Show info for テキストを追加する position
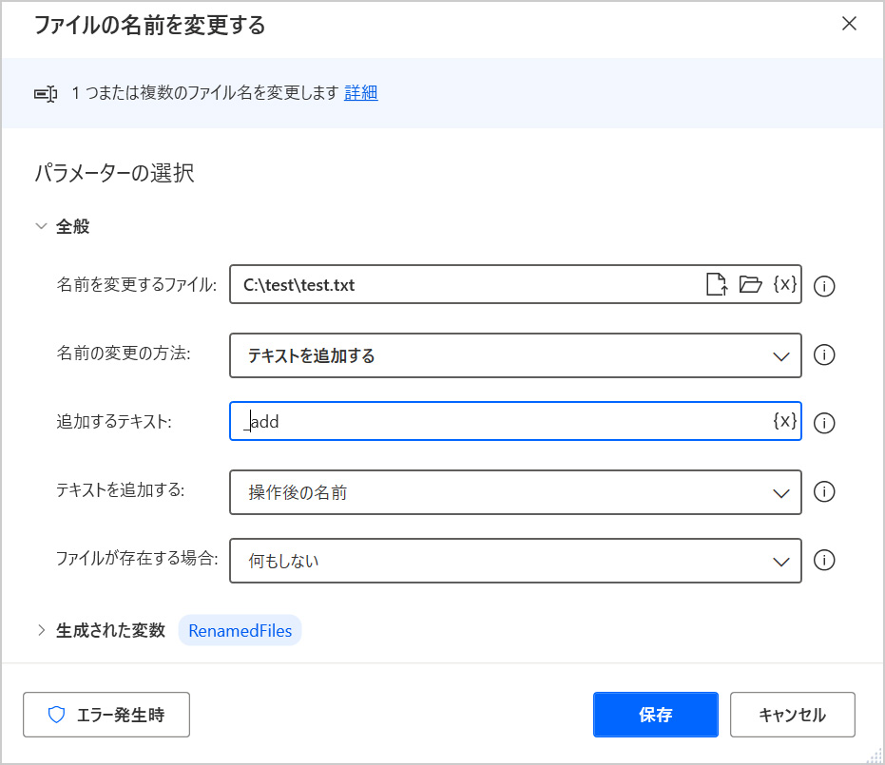 825,492
